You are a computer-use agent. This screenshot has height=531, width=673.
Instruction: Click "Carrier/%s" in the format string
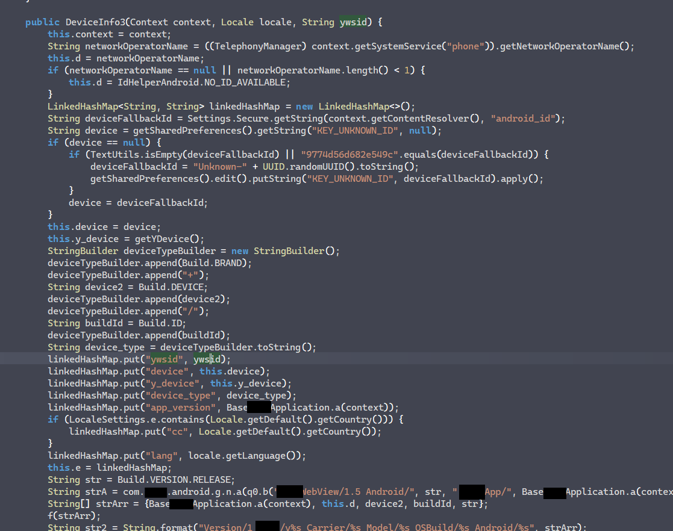click(x=333, y=527)
